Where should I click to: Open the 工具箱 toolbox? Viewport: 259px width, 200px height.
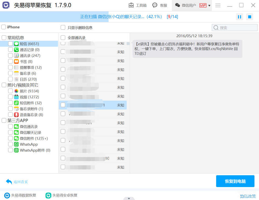pyautogui.click(x=138, y=5)
